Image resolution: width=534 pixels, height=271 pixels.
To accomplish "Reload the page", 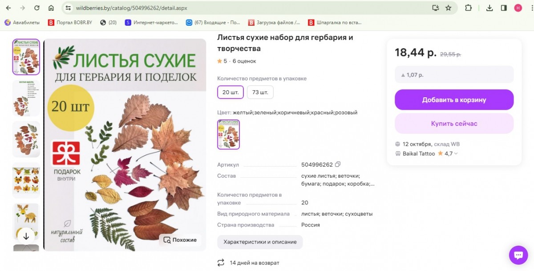I will [x=37, y=8].
